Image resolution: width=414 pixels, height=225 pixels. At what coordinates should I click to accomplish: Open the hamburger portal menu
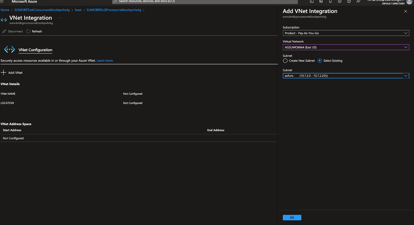tap(2, 2)
